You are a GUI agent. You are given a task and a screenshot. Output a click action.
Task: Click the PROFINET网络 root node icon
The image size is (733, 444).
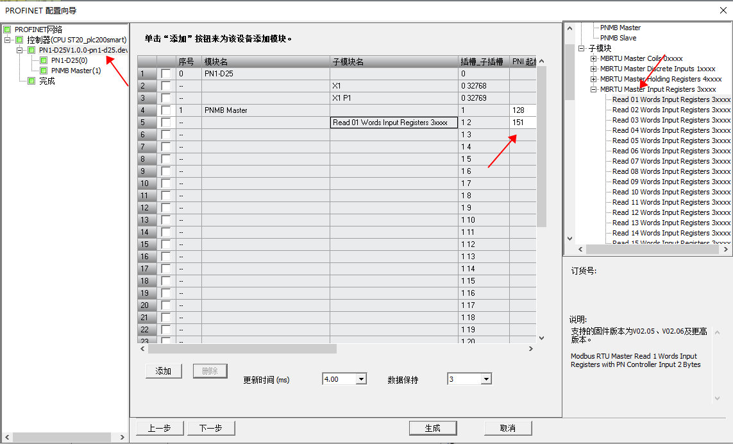point(8,29)
